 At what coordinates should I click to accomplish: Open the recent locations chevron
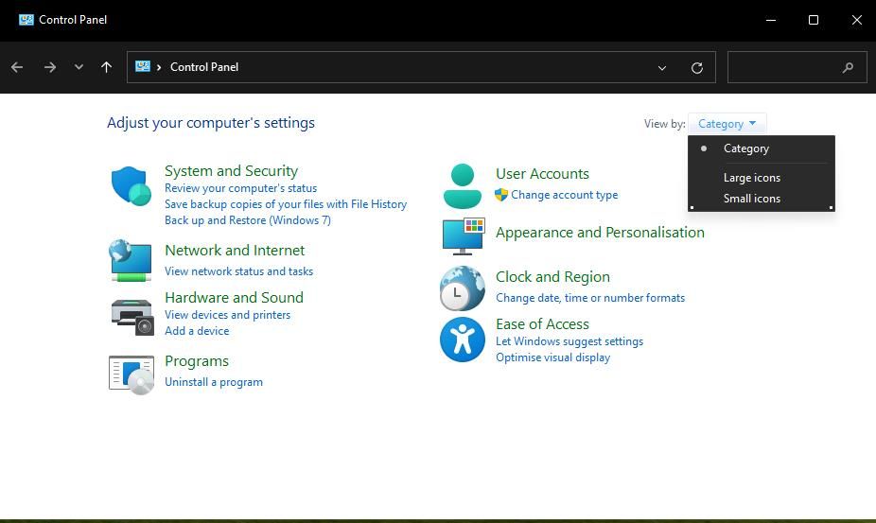pos(79,67)
